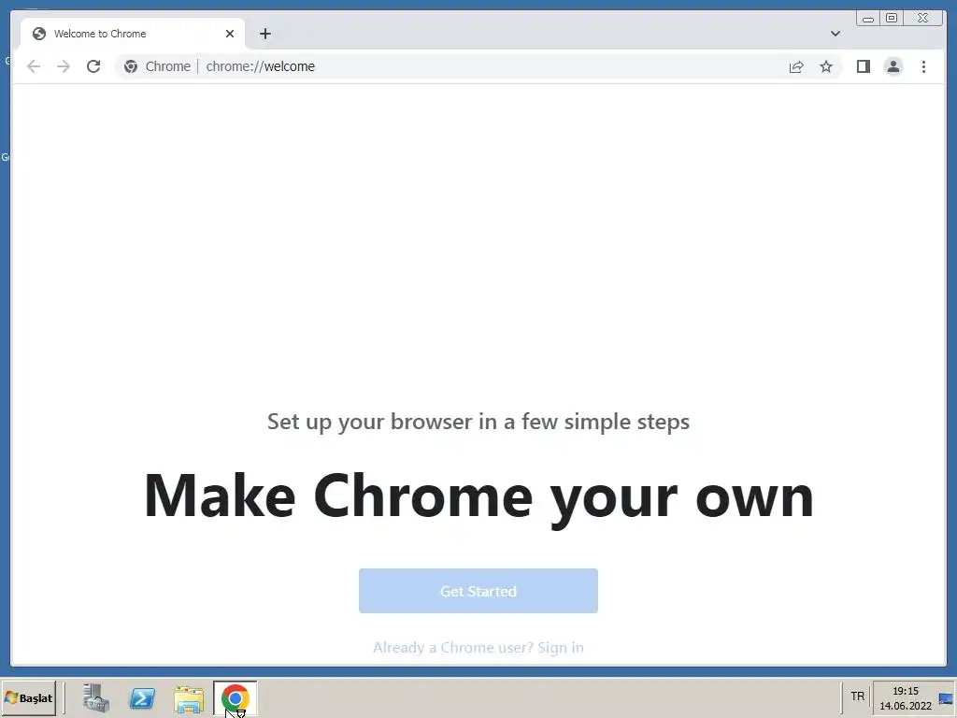Open Server Manager from taskbar
The height and width of the screenshot is (718, 957).
click(x=96, y=698)
